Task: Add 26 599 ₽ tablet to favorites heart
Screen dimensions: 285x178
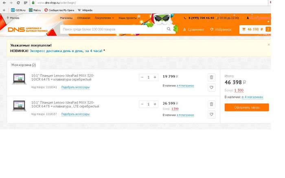Action: click(x=211, y=114)
